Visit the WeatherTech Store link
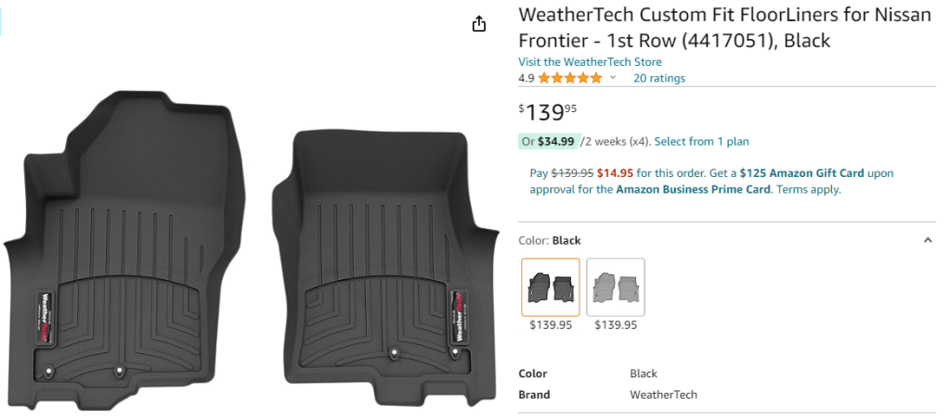 pos(590,62)
